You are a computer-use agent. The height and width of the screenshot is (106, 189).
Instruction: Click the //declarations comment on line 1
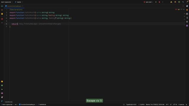click(16, 10)
